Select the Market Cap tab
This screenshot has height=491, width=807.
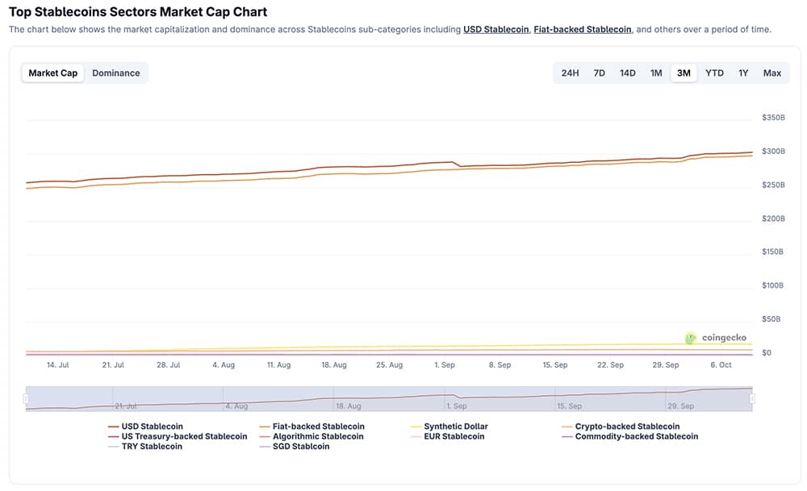coord(53,73)
